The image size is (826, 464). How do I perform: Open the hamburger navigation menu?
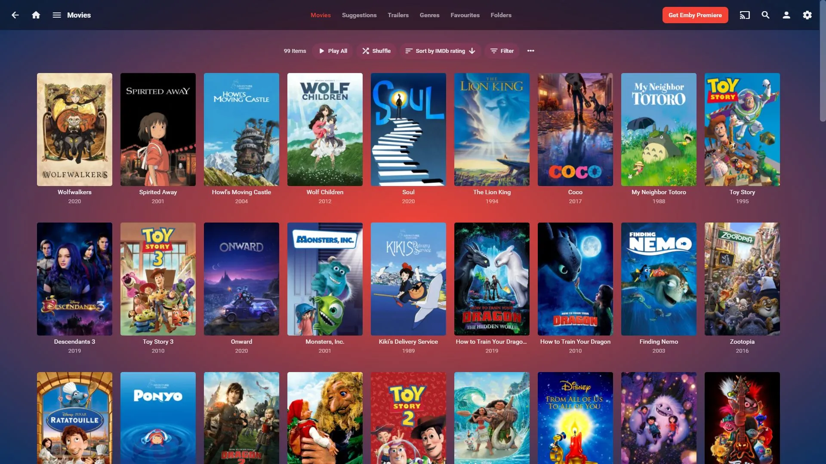coord(57,15)
